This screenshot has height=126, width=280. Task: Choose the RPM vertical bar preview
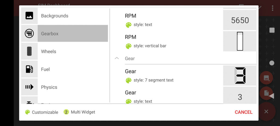(240, 41)
